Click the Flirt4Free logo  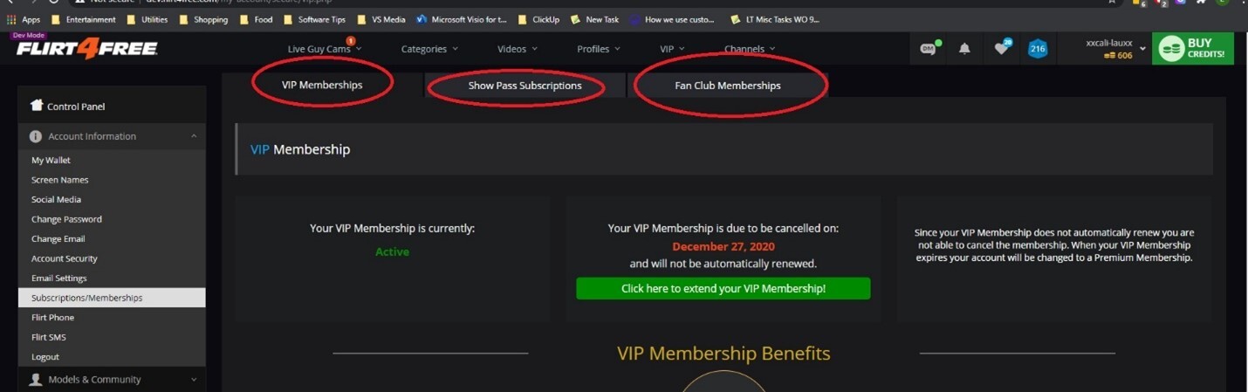tap(86, 49)
